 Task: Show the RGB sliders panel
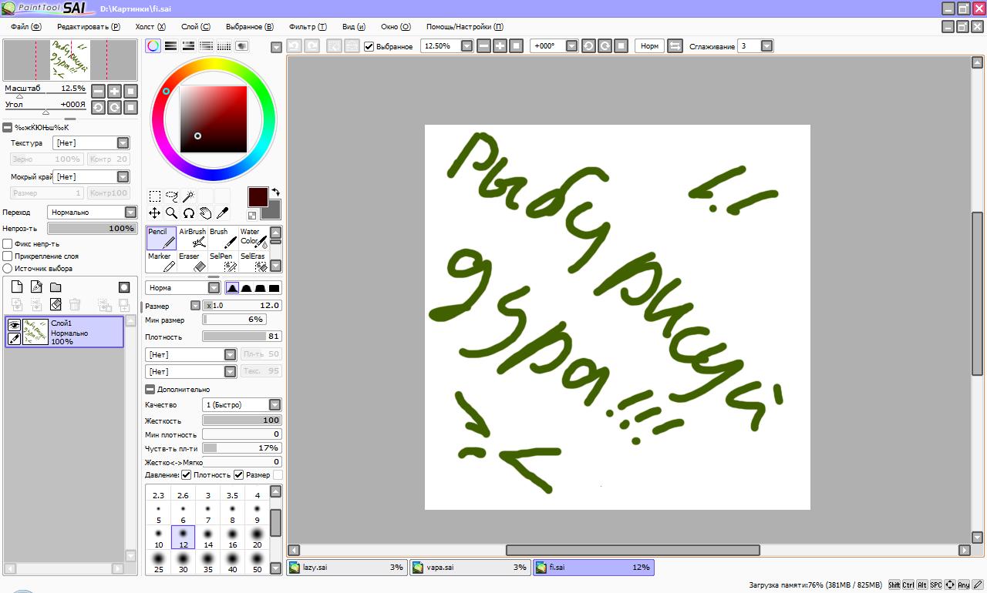[x=171, y=46]
